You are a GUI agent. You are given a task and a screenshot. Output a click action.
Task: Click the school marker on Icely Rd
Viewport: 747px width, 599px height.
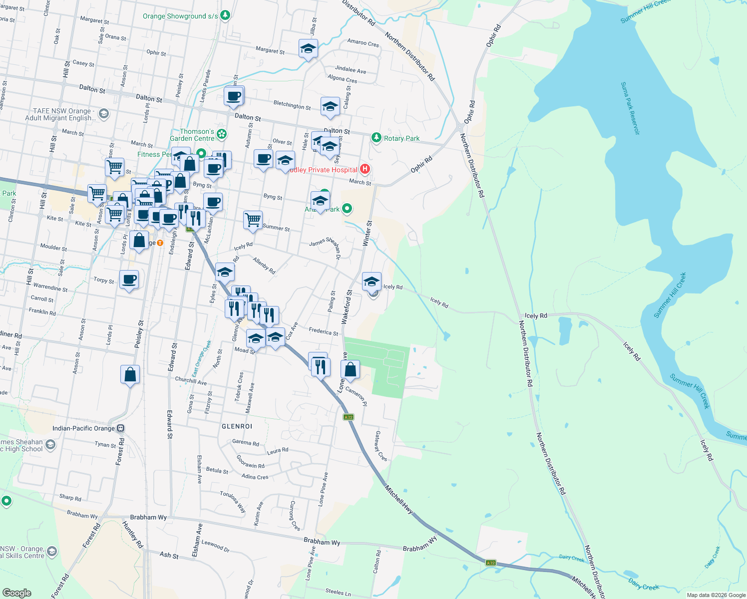371,282
